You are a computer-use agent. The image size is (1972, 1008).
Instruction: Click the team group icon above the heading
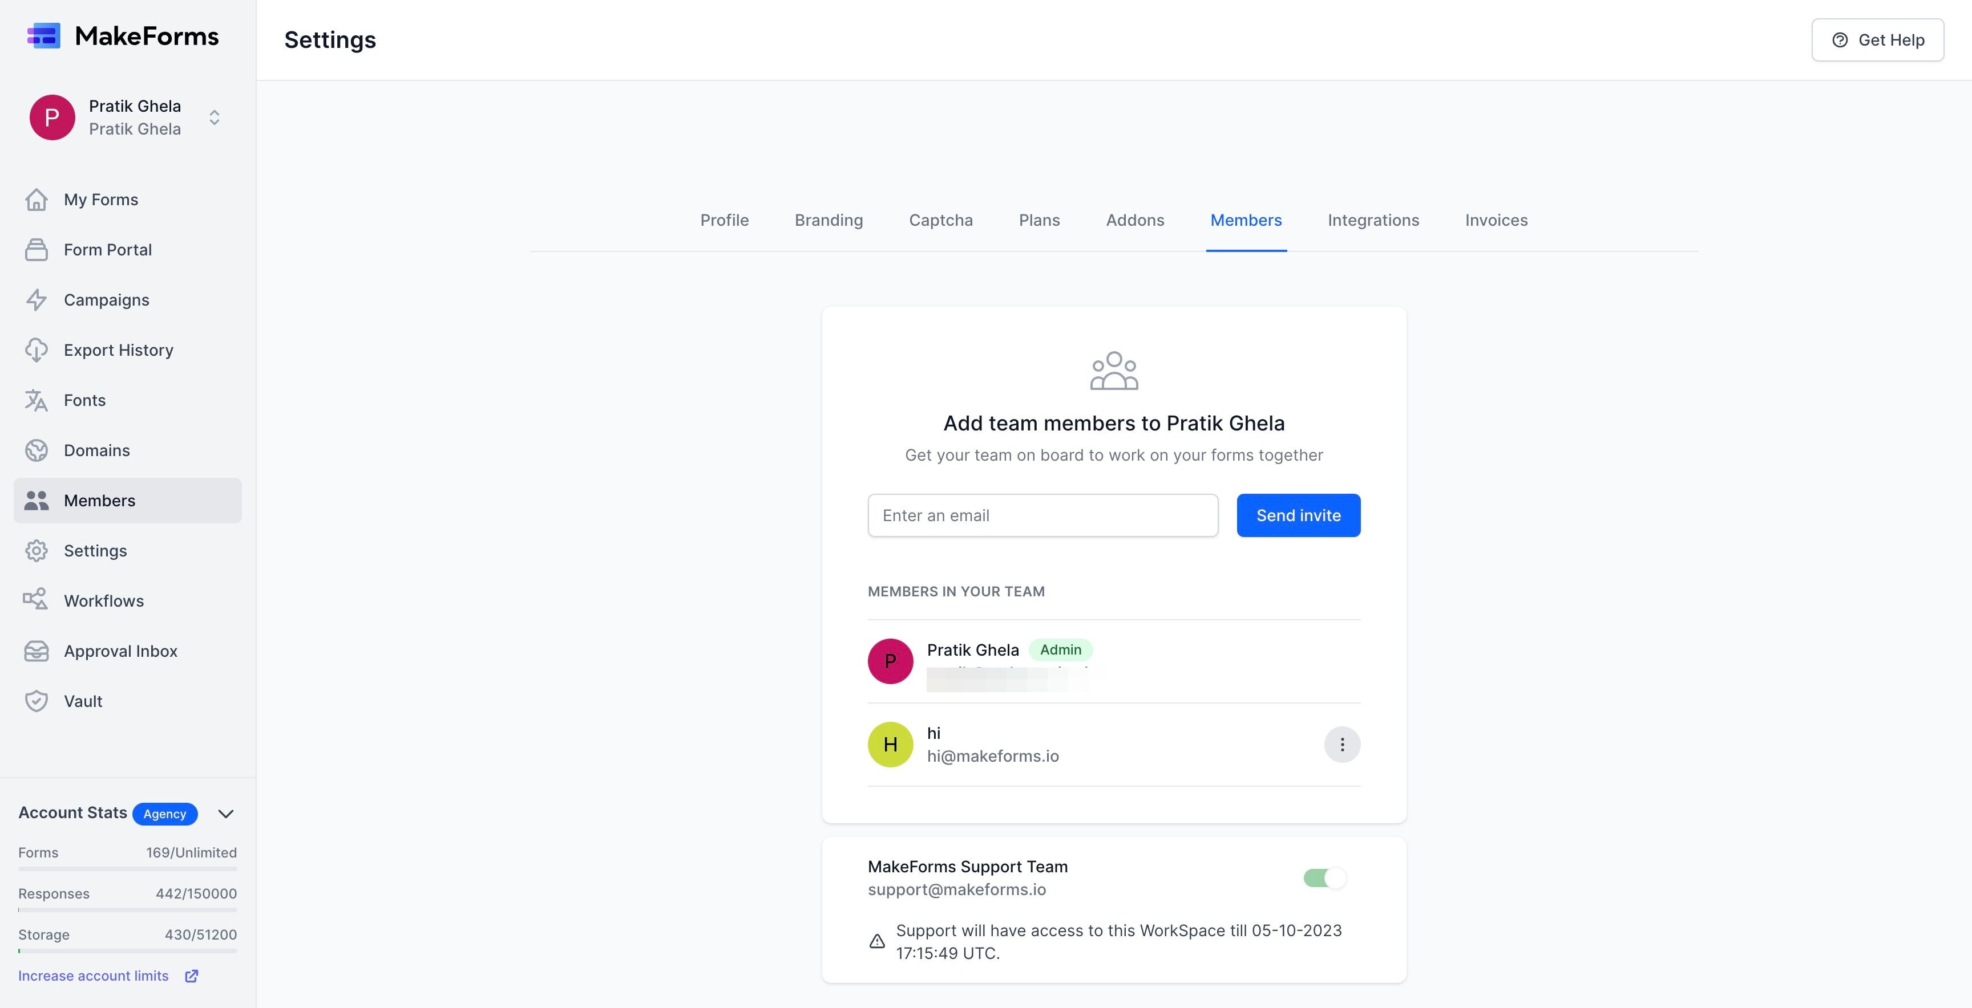pyautogui.click(x=1114, y=371)
